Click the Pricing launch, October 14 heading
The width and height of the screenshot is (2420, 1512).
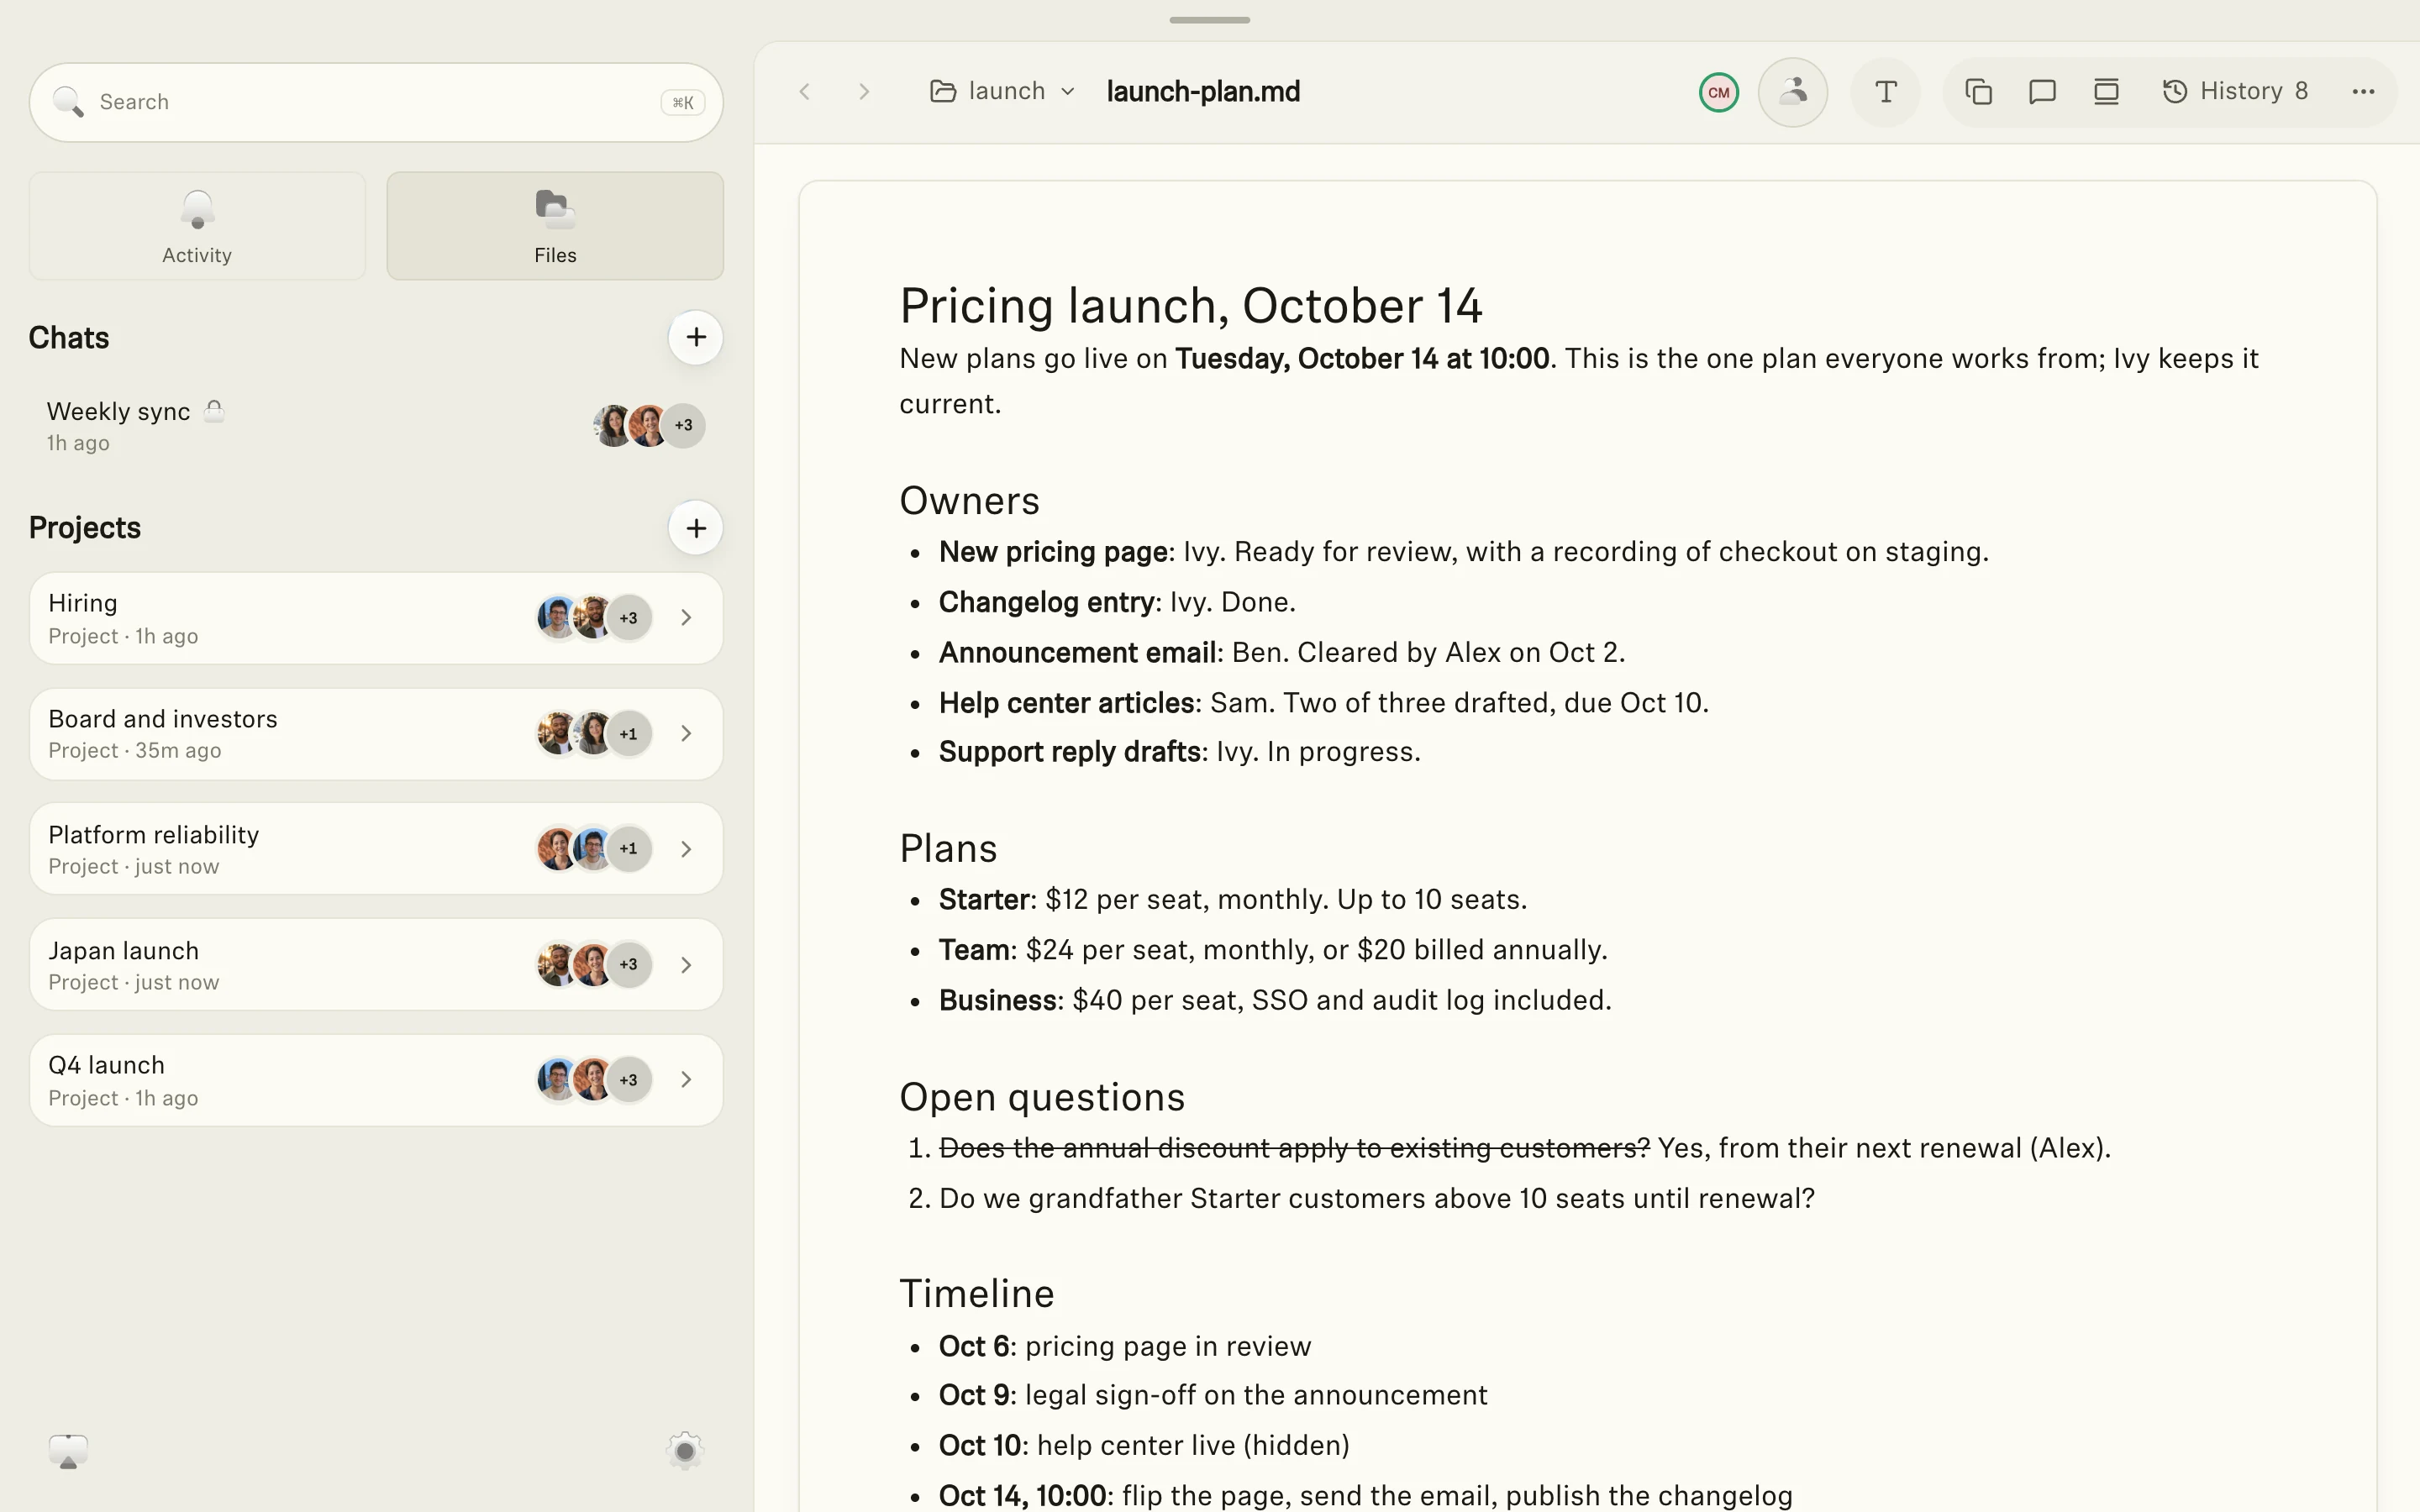[1190, 306]
